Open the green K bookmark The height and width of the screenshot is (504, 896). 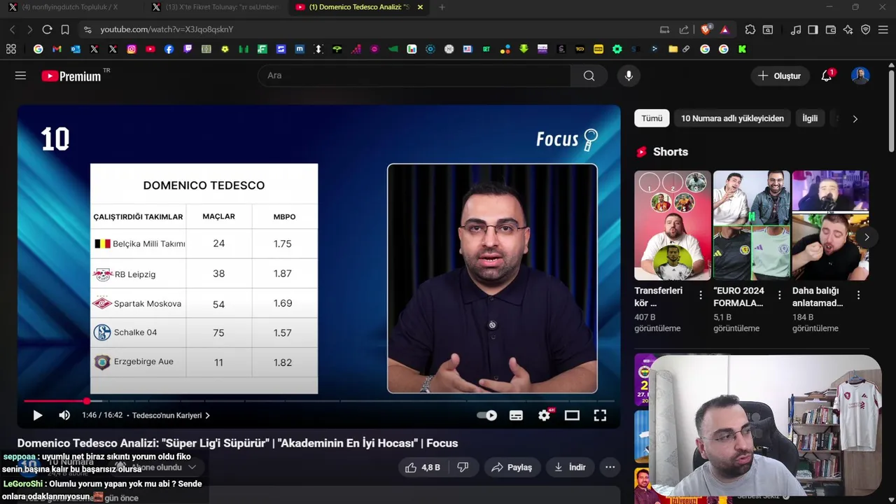[x=742, y=49]
